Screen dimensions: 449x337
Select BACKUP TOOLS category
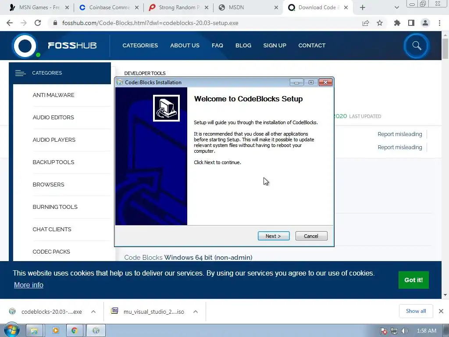coord(53,162)
